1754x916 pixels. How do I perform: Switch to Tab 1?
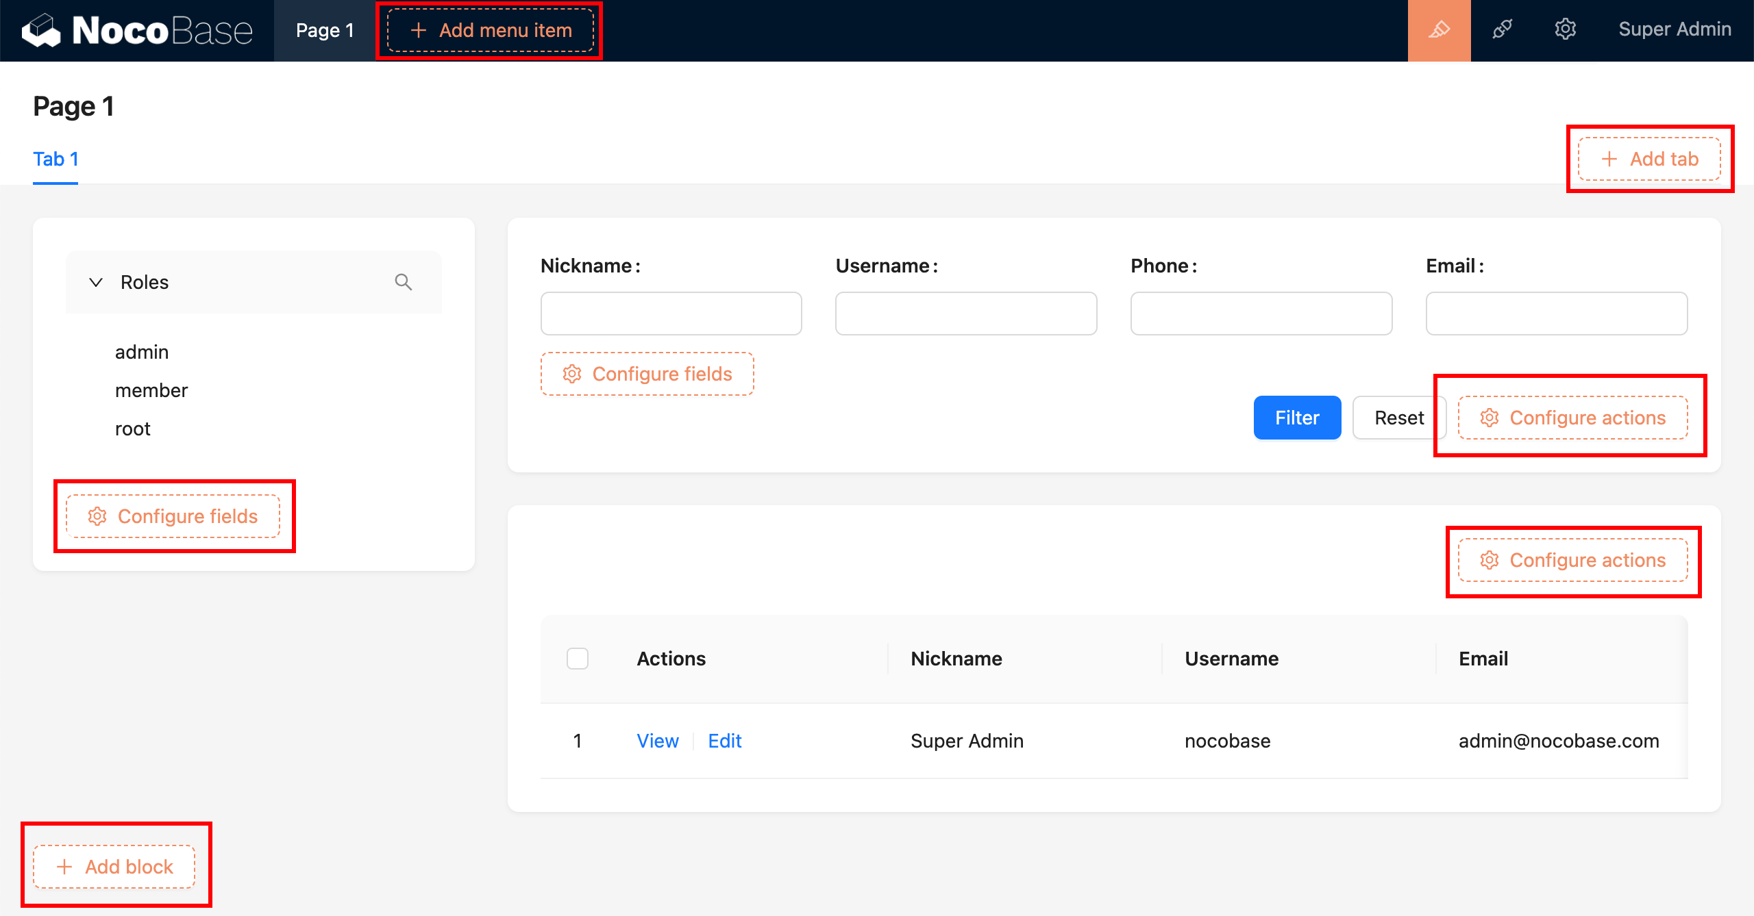pyautogui.click(x=55, y=159)
